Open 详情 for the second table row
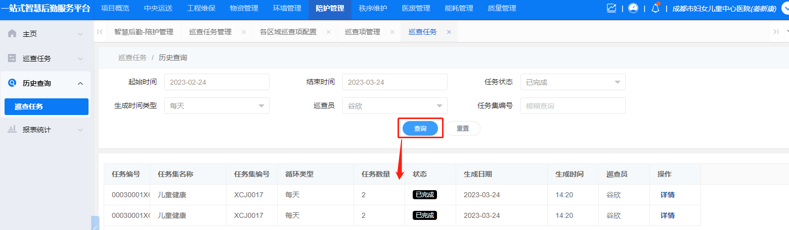This screenshot has height=230, width=789. pyautogui.click(x=668, y=215)
